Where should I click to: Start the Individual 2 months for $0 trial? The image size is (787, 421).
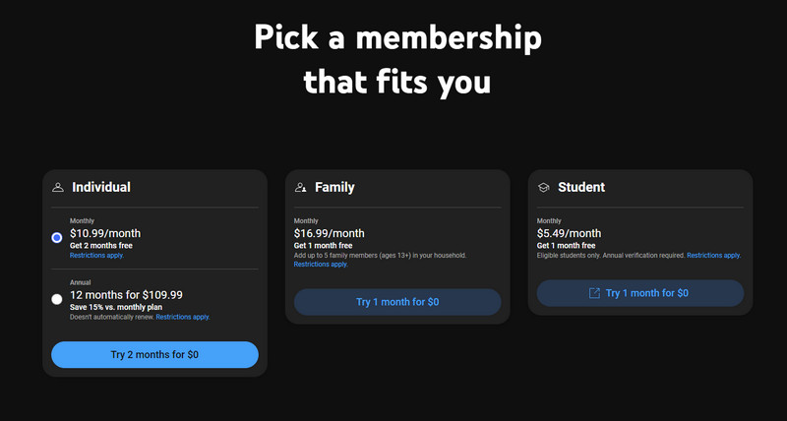154,355
